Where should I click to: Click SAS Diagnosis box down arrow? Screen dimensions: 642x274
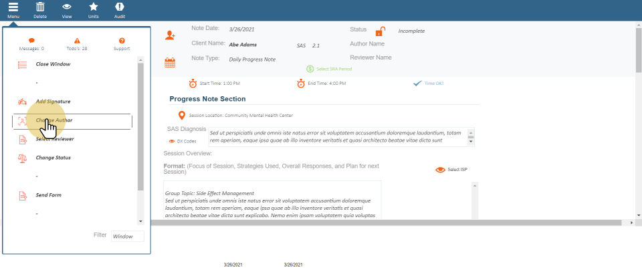(x=470, y=142)
